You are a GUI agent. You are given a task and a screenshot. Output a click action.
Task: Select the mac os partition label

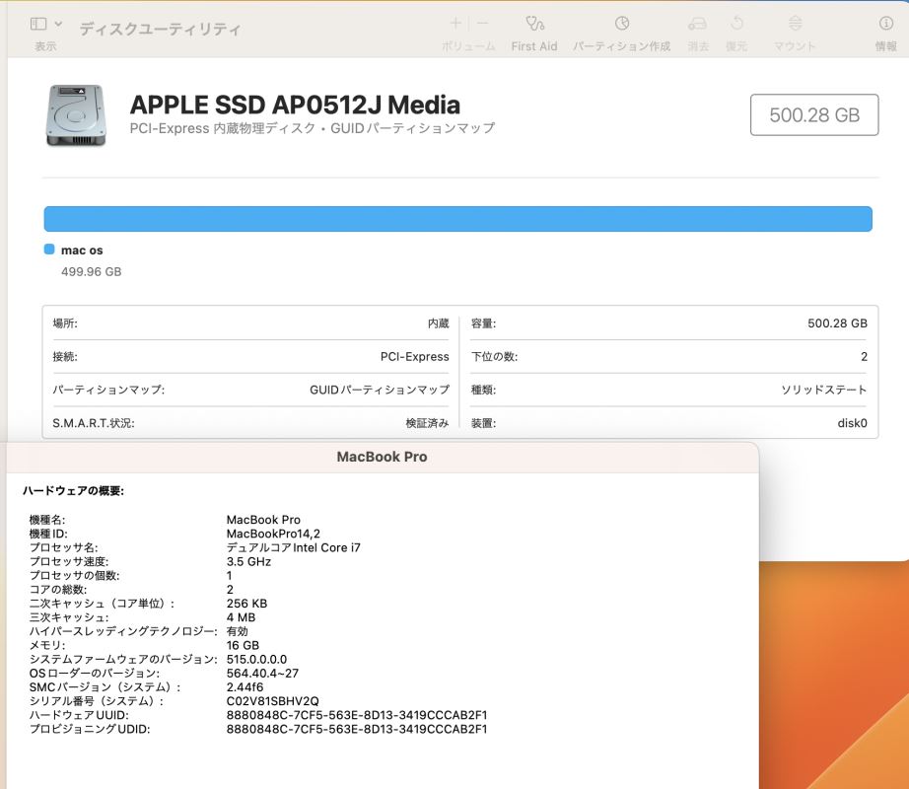click(x=82, y=251)
